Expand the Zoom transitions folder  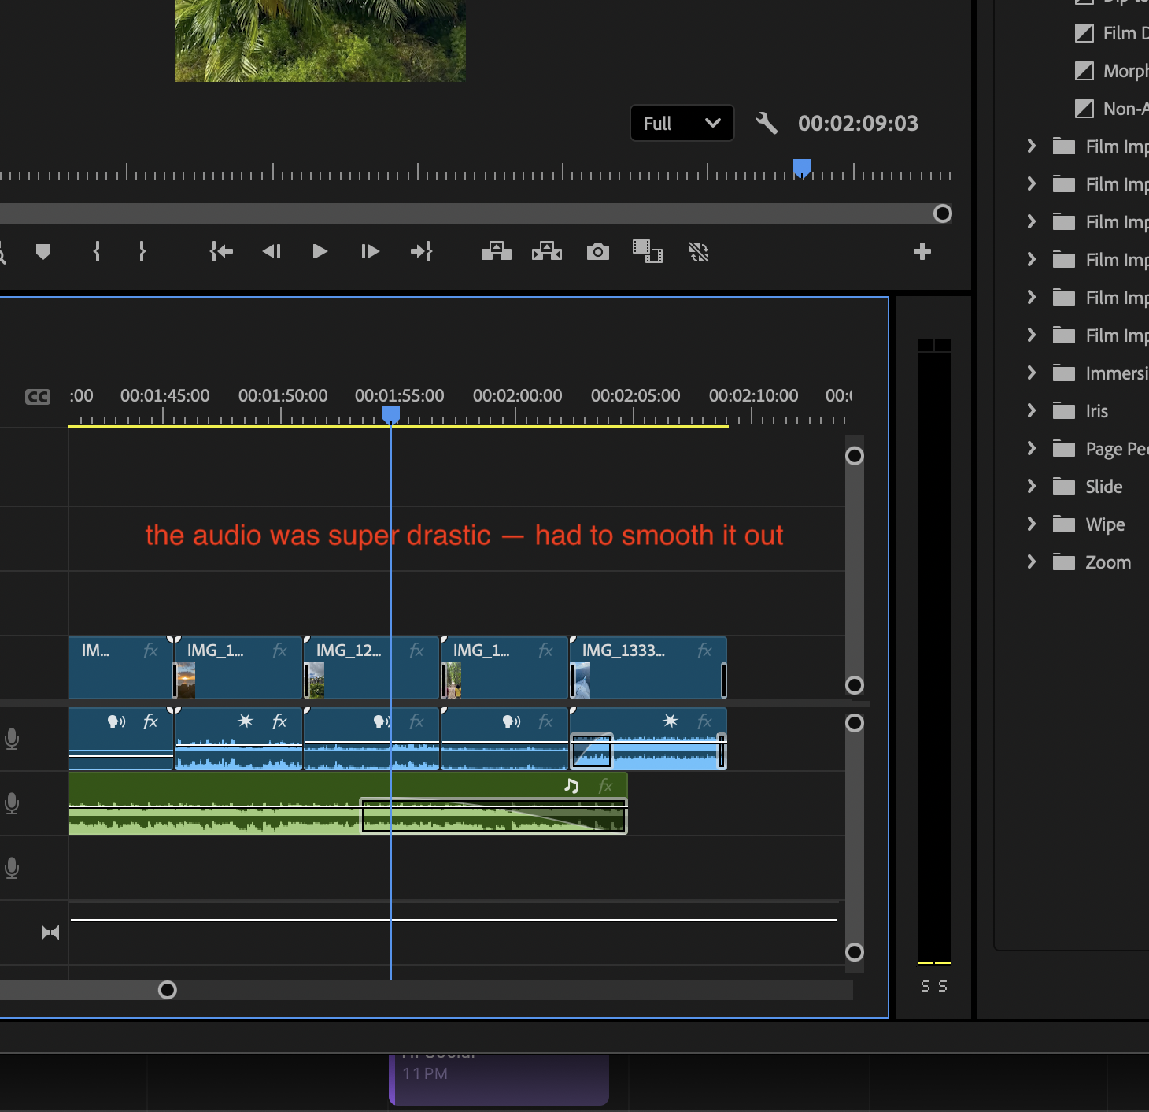pyautogui.click(x=1032, y=562)
